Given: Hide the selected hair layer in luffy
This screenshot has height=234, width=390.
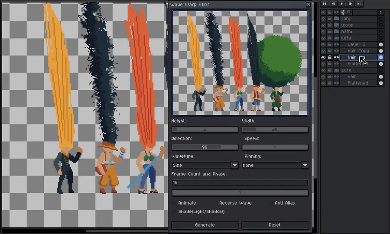Looking at the screenshot, I should coord(323,58).
